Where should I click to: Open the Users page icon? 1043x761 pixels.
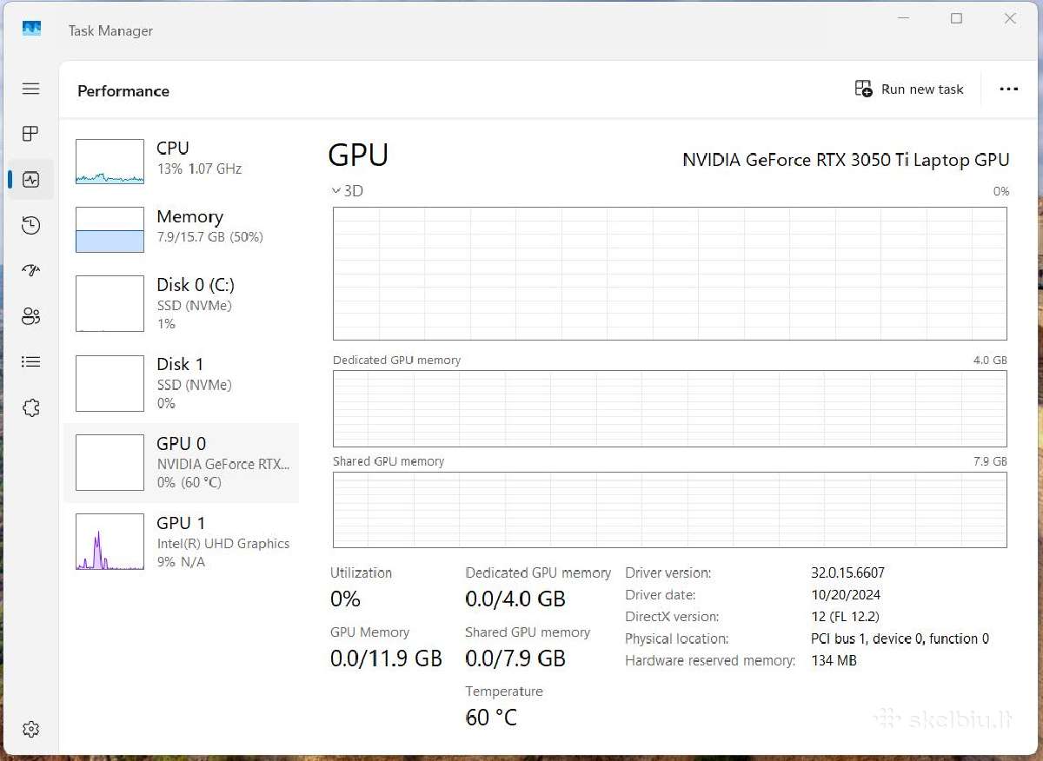[31, 316]
